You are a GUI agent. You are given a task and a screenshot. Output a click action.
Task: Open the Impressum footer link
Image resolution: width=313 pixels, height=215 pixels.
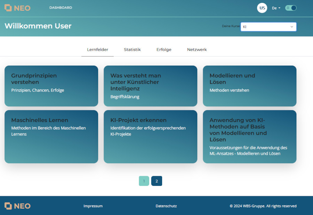pyautogui.click(x=93, y=206)
